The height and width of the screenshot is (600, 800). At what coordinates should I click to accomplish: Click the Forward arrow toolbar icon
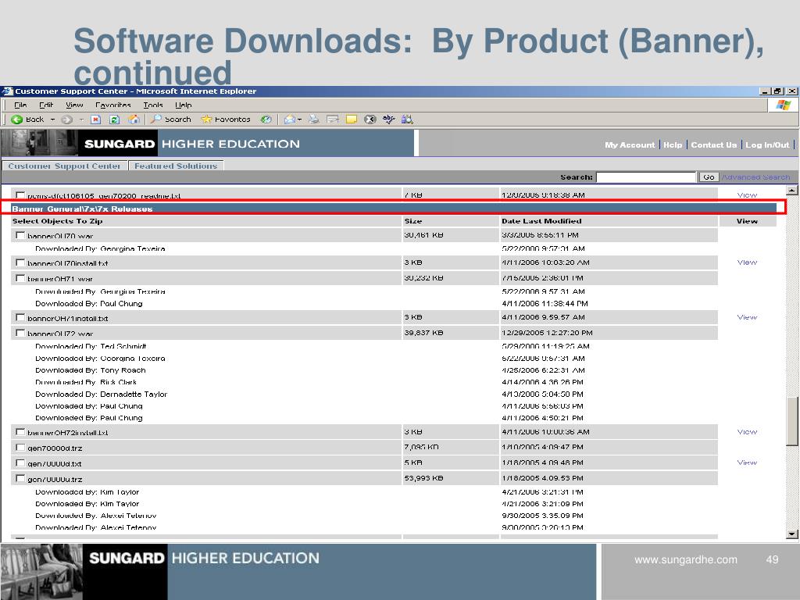pyautogui.click(x=67, y=120)
